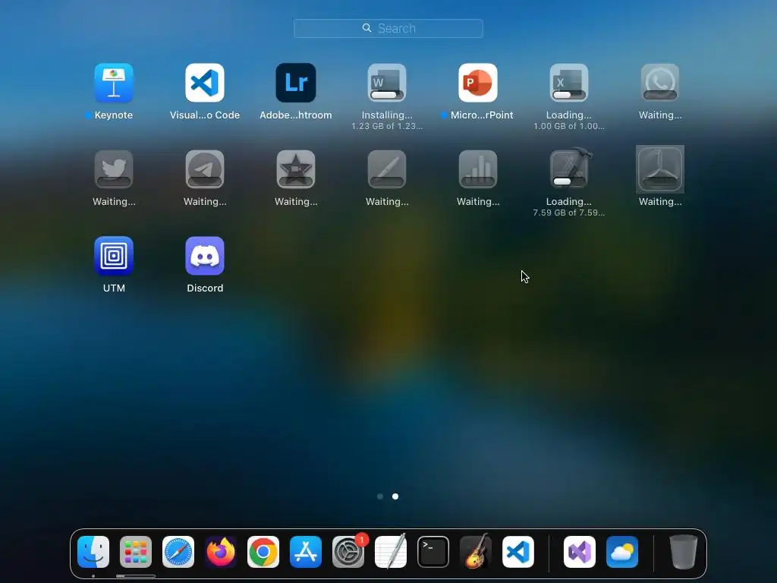Screen dimensions: 777x583
Task: Click the waiting Pages pen icon
Action: pyautogui.click(x=387, y=169)
